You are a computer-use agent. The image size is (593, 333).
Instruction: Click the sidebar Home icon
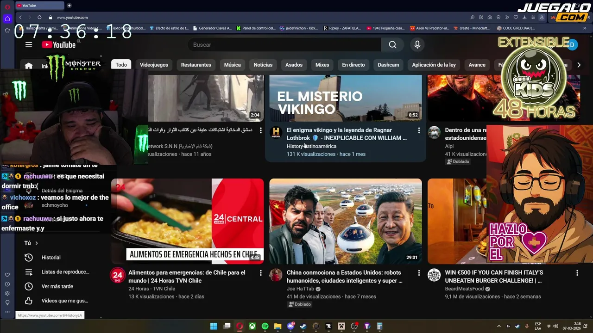(29, 66)
